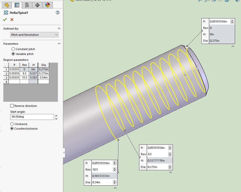Check the Reverse direction checkbox
The image size is (241, 192).
[x=11, y=106]
